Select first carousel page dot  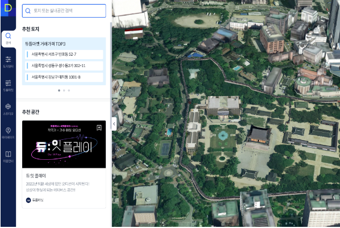59,90
